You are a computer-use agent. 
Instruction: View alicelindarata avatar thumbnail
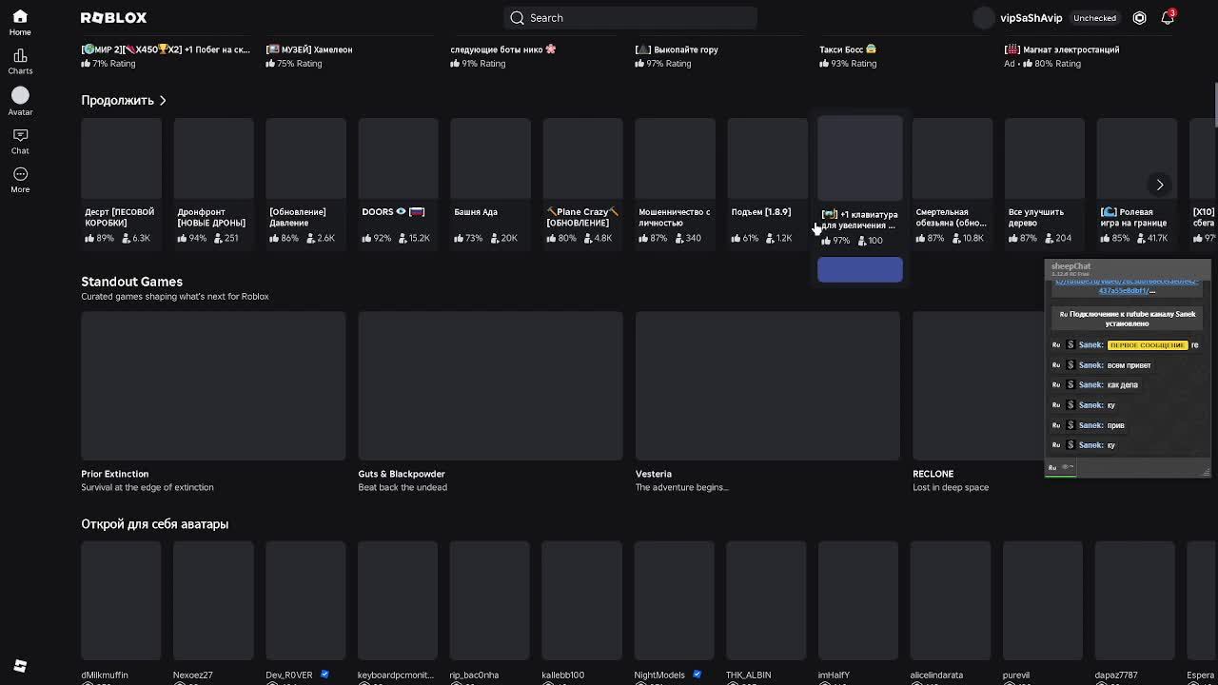pos(950,600)
